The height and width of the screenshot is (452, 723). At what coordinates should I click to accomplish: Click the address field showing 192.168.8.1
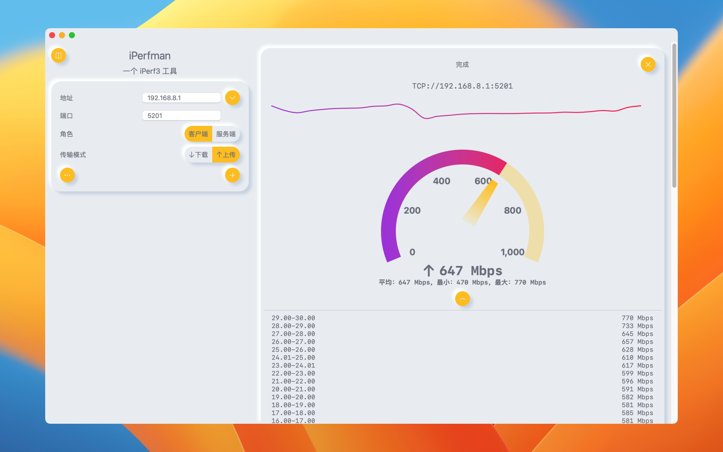tap(181, 98)
